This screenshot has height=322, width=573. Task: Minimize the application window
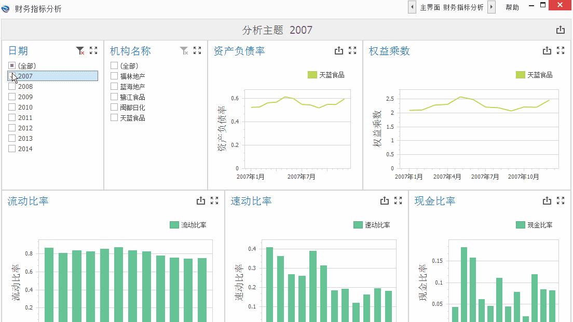[531, 6]
